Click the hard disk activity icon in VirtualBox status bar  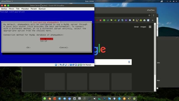[x=56, y=65]
